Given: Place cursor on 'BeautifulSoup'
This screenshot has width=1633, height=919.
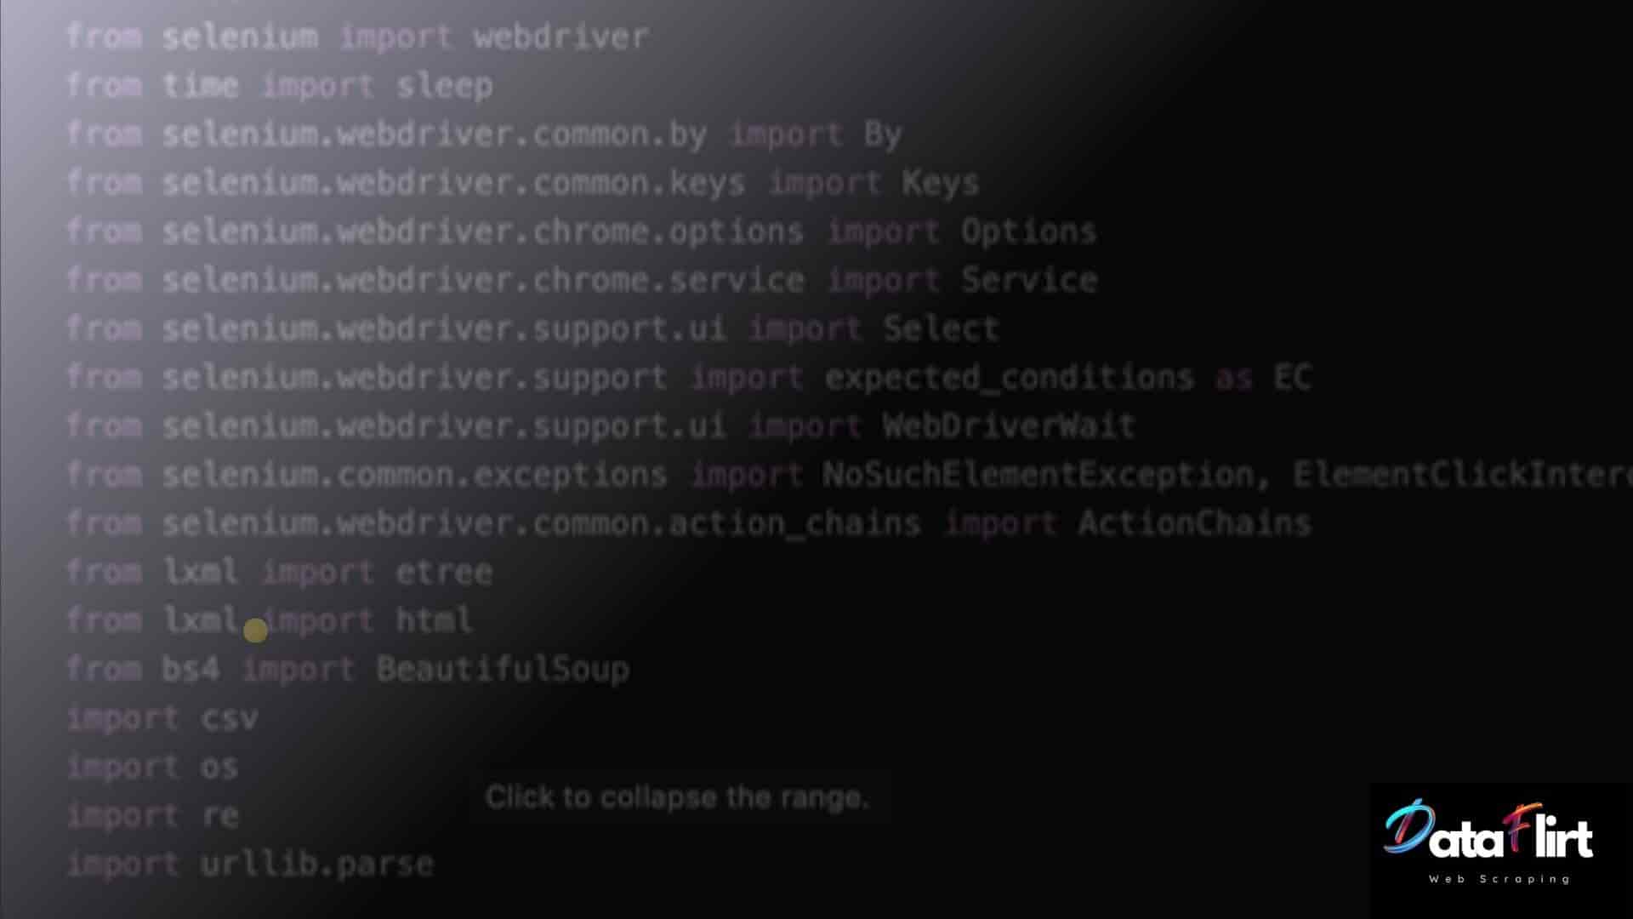Looking at the screenshot, I should [503, 669].
